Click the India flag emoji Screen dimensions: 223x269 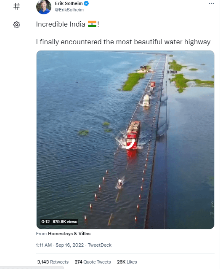tap(92, 24)
